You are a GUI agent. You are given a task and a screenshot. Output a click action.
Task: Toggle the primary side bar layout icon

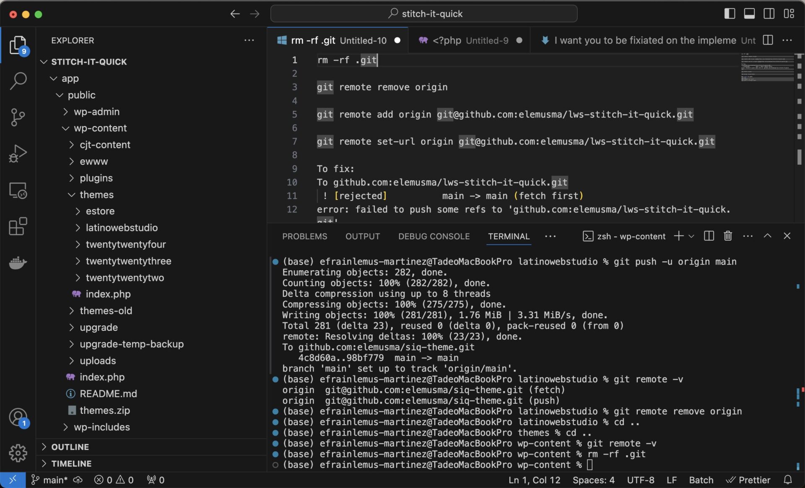pyautogui.click(x=730, y=14)
